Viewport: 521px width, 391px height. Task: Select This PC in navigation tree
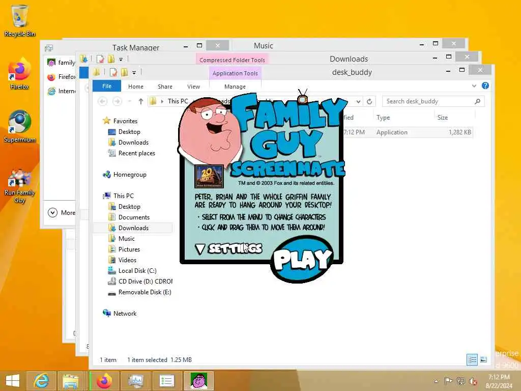123,196
